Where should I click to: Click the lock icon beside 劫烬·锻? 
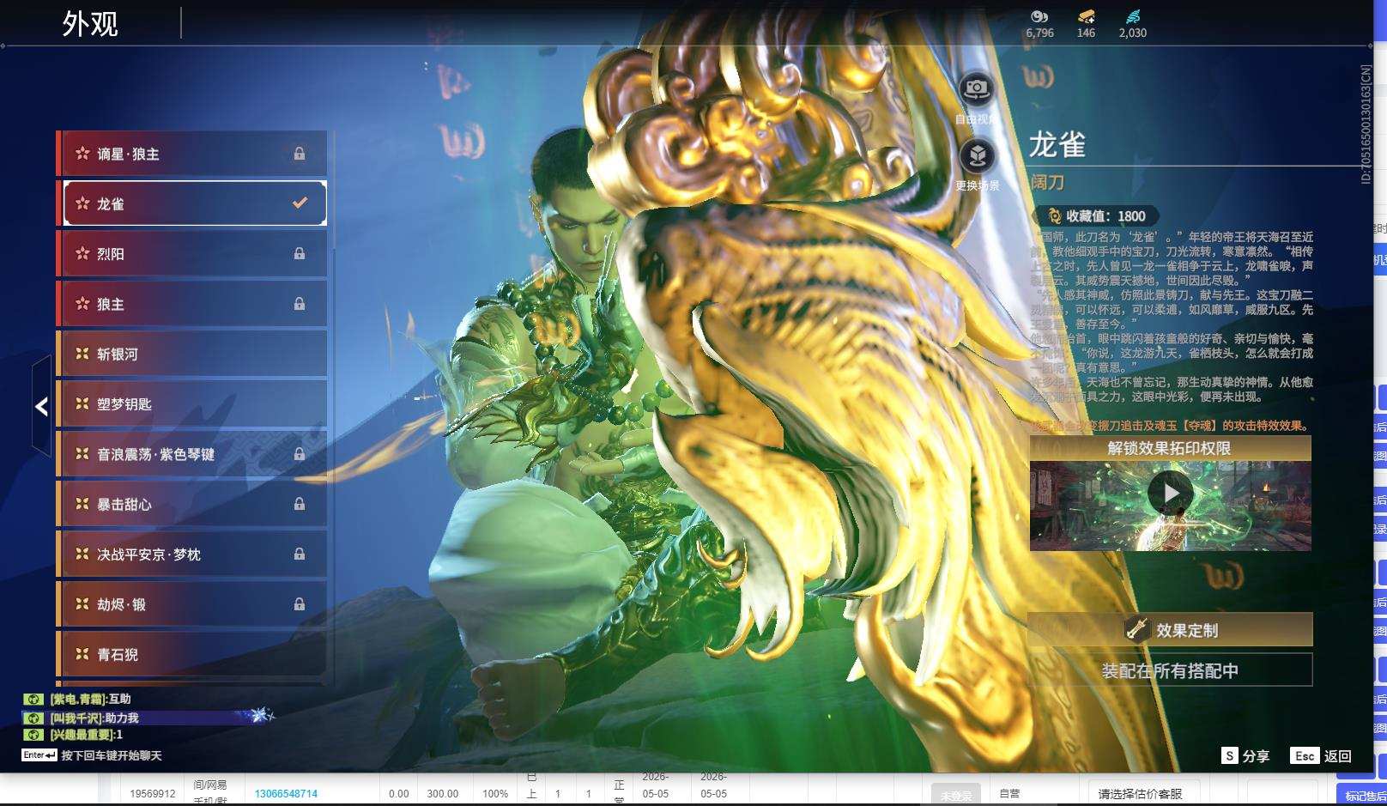point(300,604)
